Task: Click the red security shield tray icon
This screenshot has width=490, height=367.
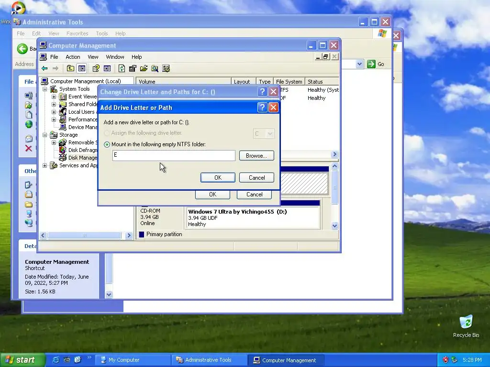Action: 445,360
